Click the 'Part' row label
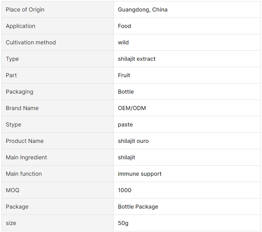This screenshot has height=232, width=262. point(11,75)
